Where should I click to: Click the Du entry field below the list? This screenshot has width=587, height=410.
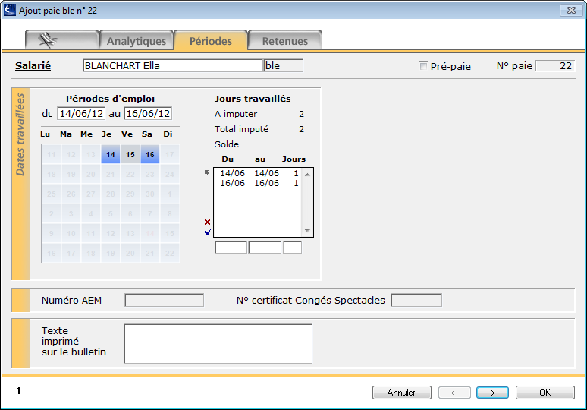pos(231,248)
